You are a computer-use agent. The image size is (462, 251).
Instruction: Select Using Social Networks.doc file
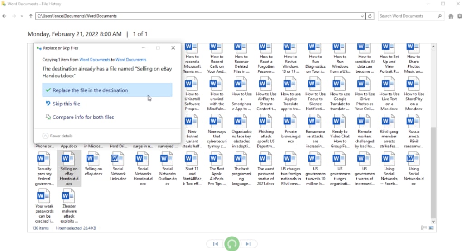pyautogui.click(x=414, y=169)
